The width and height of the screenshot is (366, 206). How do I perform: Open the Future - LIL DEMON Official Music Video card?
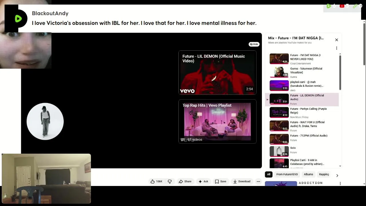(217, 73)
